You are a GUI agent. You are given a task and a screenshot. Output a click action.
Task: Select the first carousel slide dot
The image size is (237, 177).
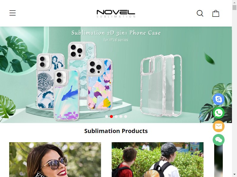tap(107, 117)
